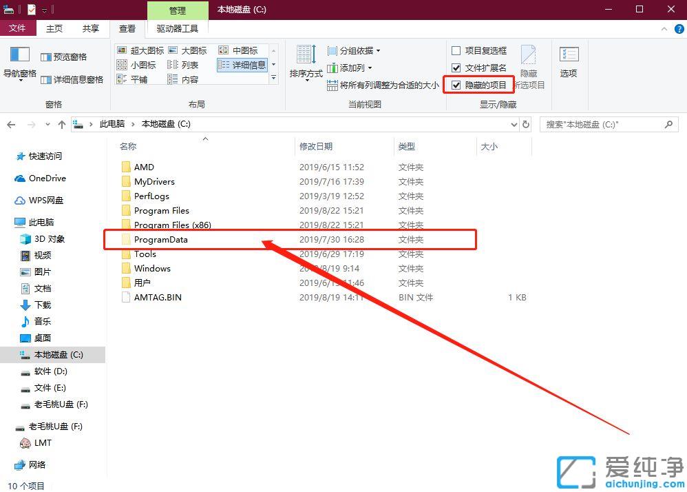This screenshot has width=687, height=492.
Task: Toggle file name extensions (文件扩展名)
Action: point(456,67)
